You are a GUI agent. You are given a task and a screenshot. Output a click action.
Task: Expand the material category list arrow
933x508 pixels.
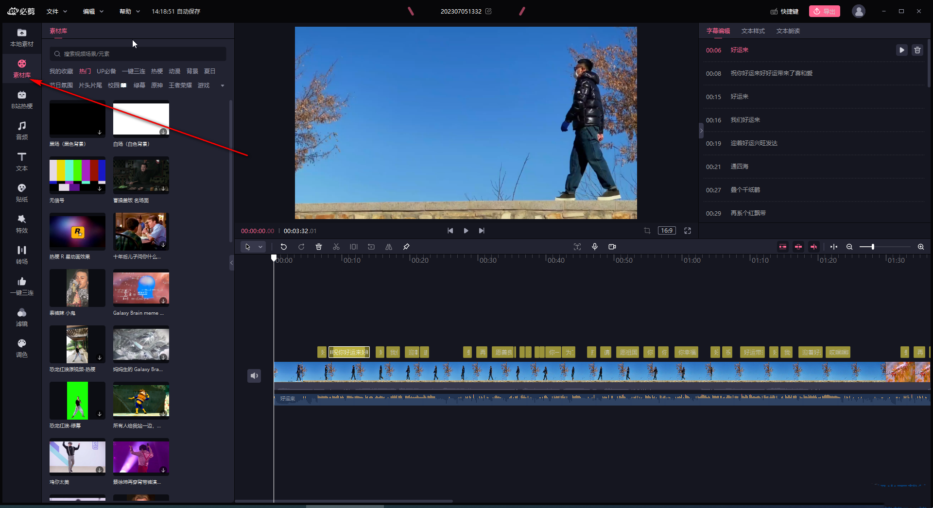pos(223,85)
